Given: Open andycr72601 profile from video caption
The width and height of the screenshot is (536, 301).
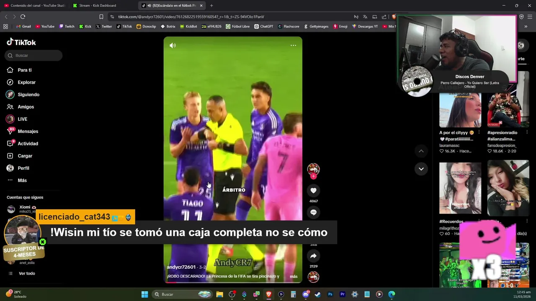Looking at the screenshot, I should click(181, 267).
